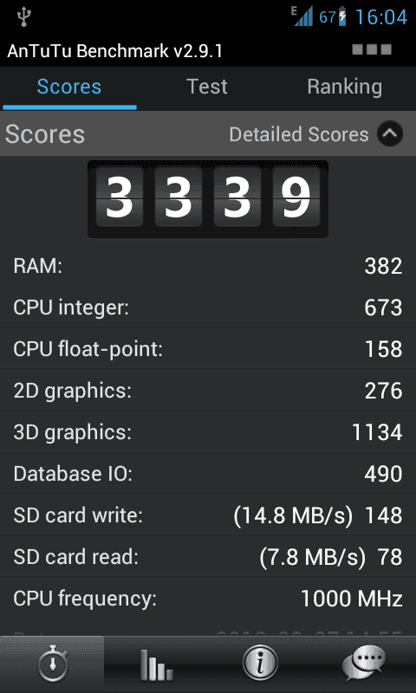Switch to the Test tab
The width and height of the screenshot is (416, 693).
pyautogui.click(x=207, y=87)
